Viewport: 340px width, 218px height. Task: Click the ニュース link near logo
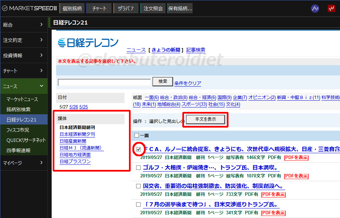(136, 50)
